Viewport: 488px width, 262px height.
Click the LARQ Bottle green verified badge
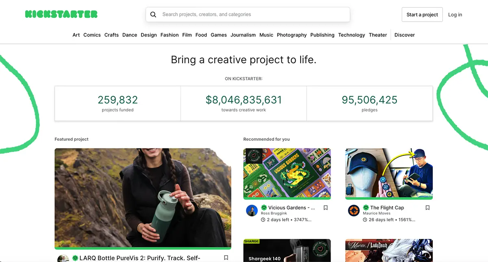coord(75,258)
